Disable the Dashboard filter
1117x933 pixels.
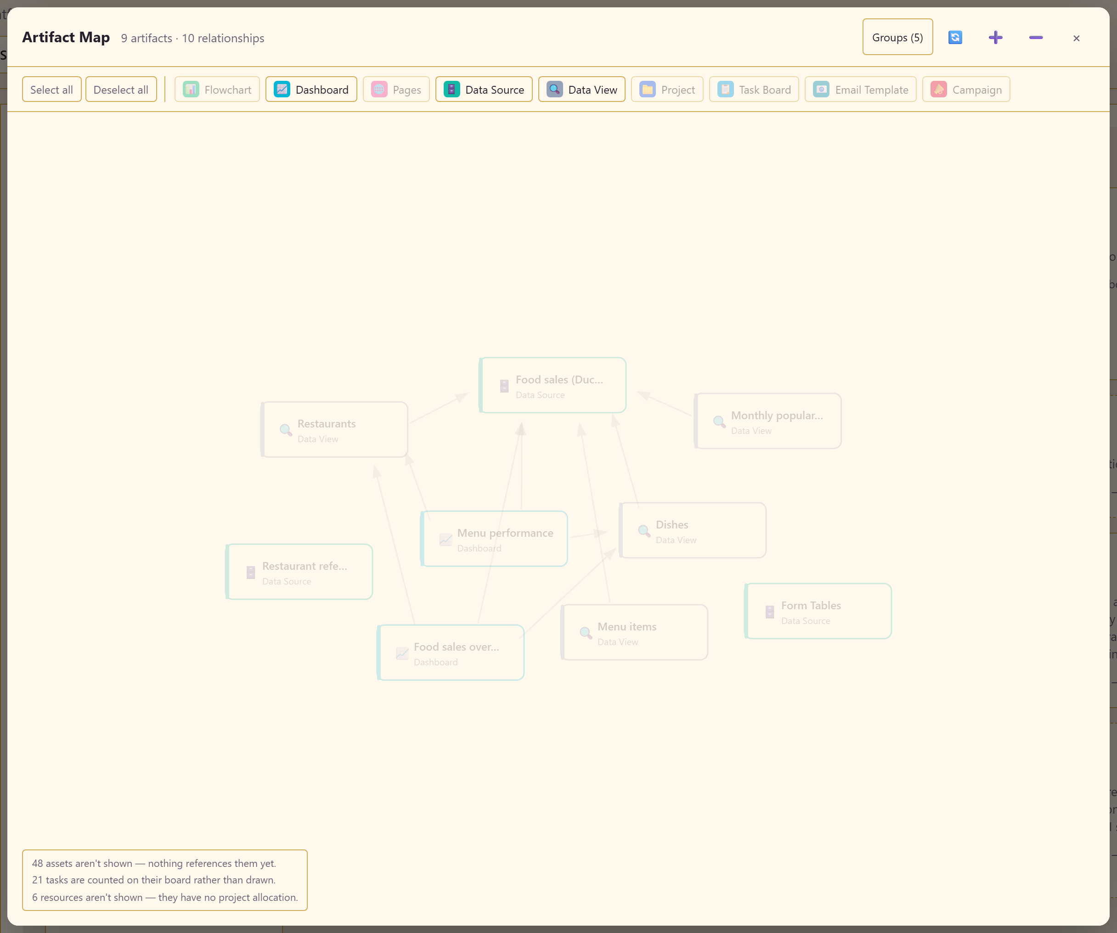point(311,90)
